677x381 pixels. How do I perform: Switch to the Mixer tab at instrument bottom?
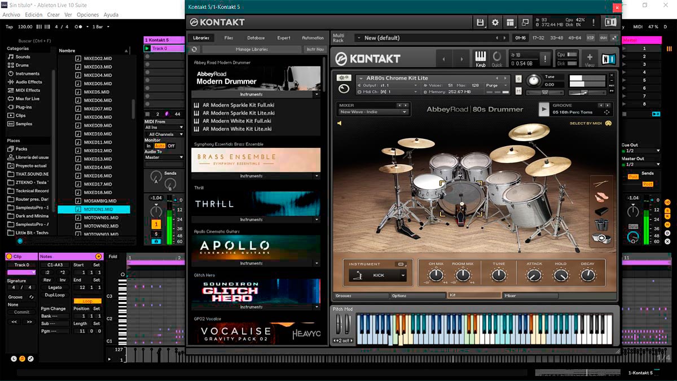point(530,296)
